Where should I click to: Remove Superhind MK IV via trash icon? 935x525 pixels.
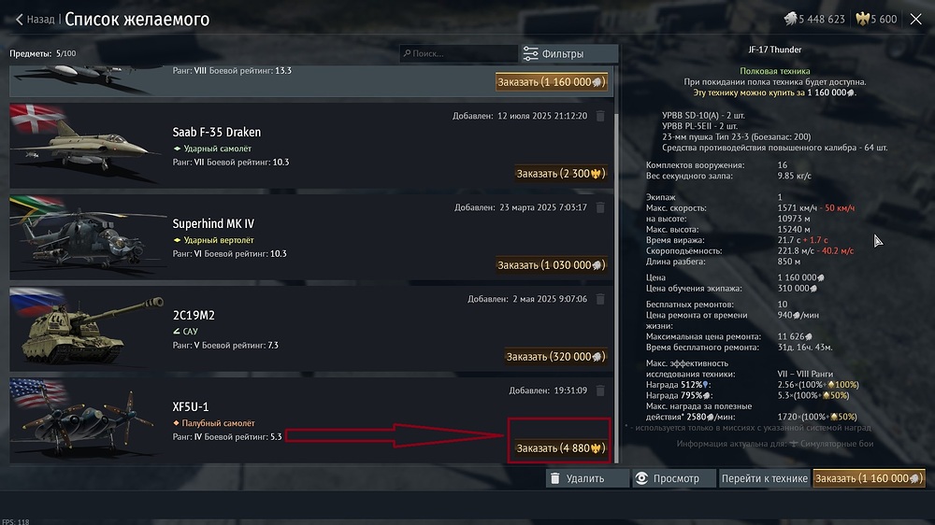[600, 207]
